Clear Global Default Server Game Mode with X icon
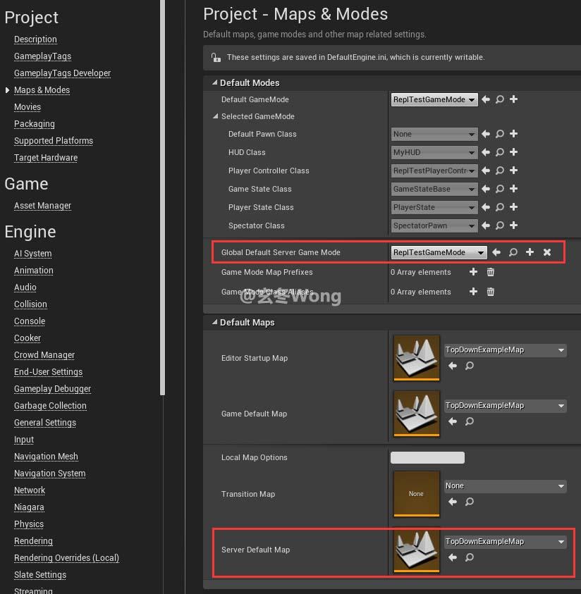 (547, 252)
